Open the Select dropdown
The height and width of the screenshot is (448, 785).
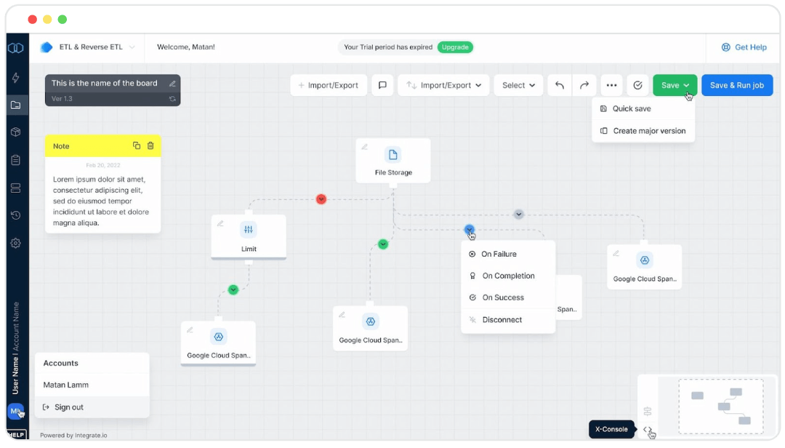pos(518,85)
